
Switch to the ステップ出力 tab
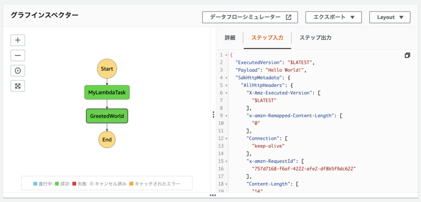pyautogui.click(x=315, y=38)
